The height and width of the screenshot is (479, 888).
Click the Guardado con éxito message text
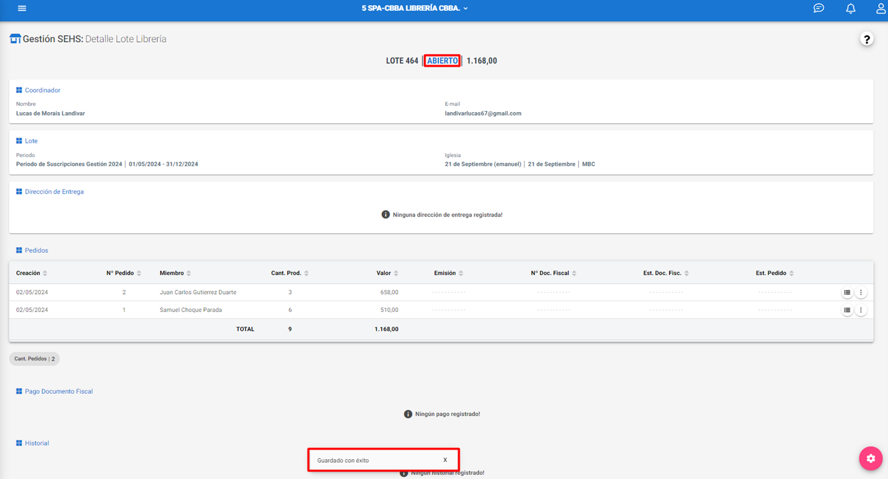[343, 460]
